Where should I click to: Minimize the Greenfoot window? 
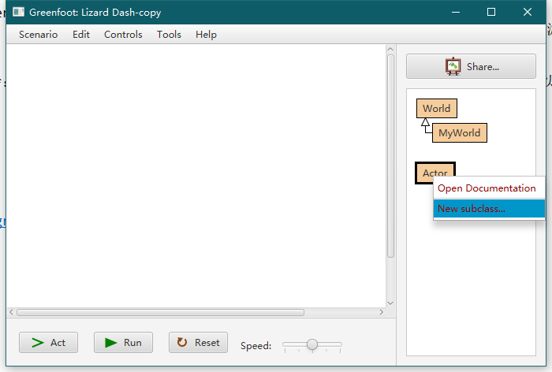point(456,13)
